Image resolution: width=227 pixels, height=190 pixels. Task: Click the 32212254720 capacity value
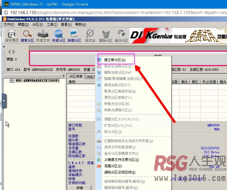point(210,148)
